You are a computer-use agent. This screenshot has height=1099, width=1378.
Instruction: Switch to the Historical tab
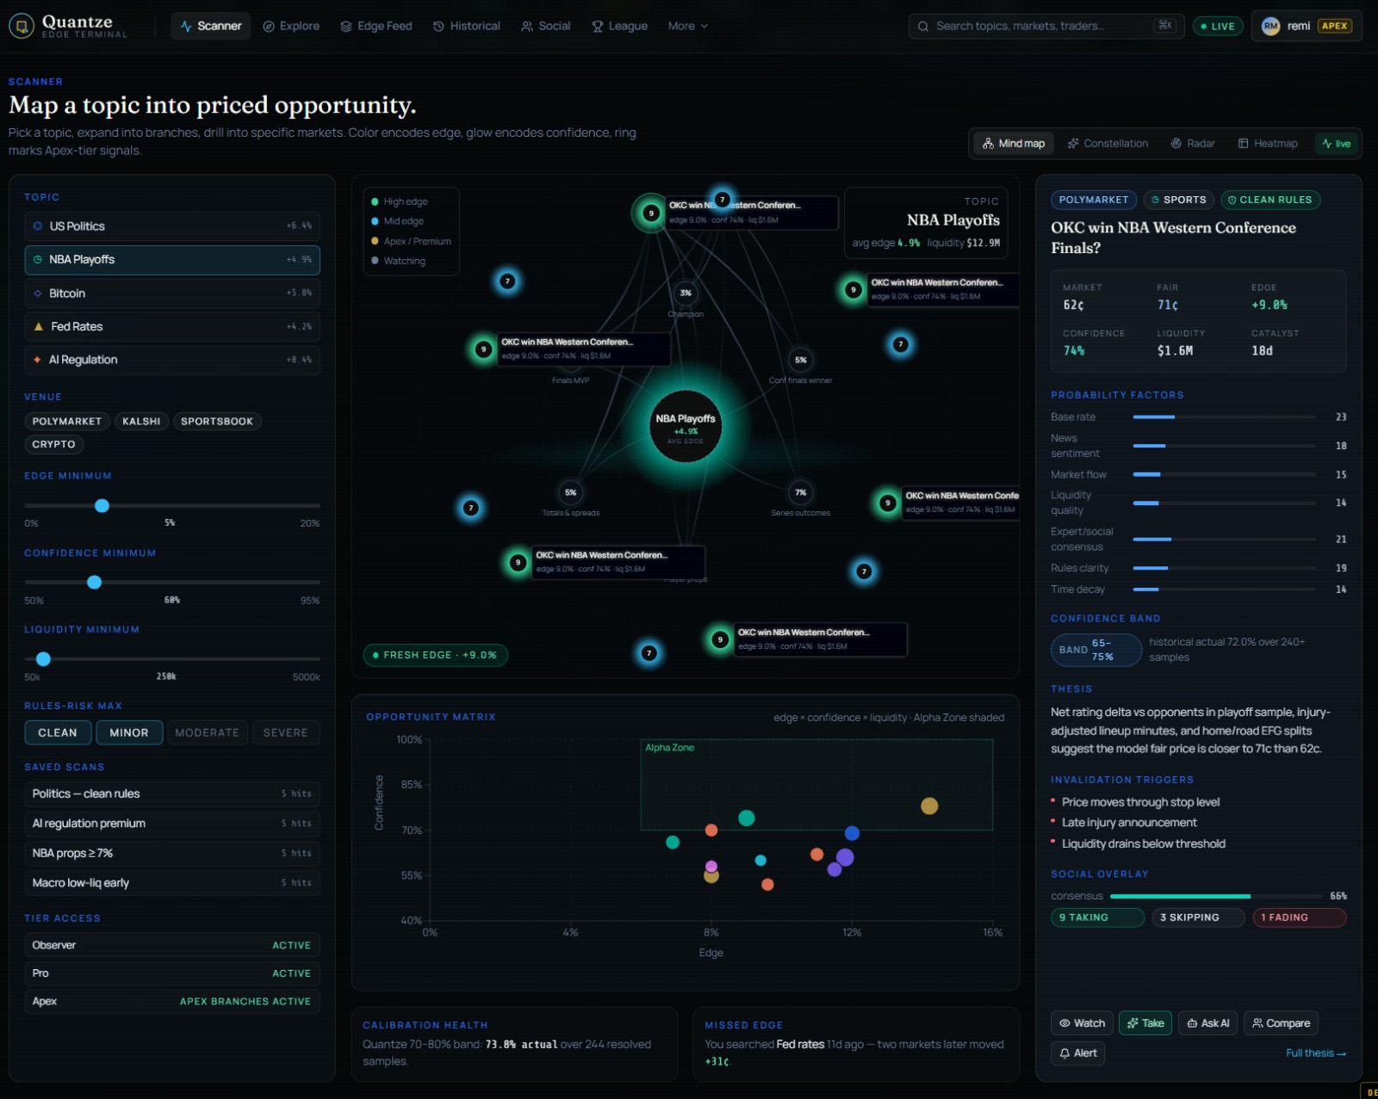point(467,26)
